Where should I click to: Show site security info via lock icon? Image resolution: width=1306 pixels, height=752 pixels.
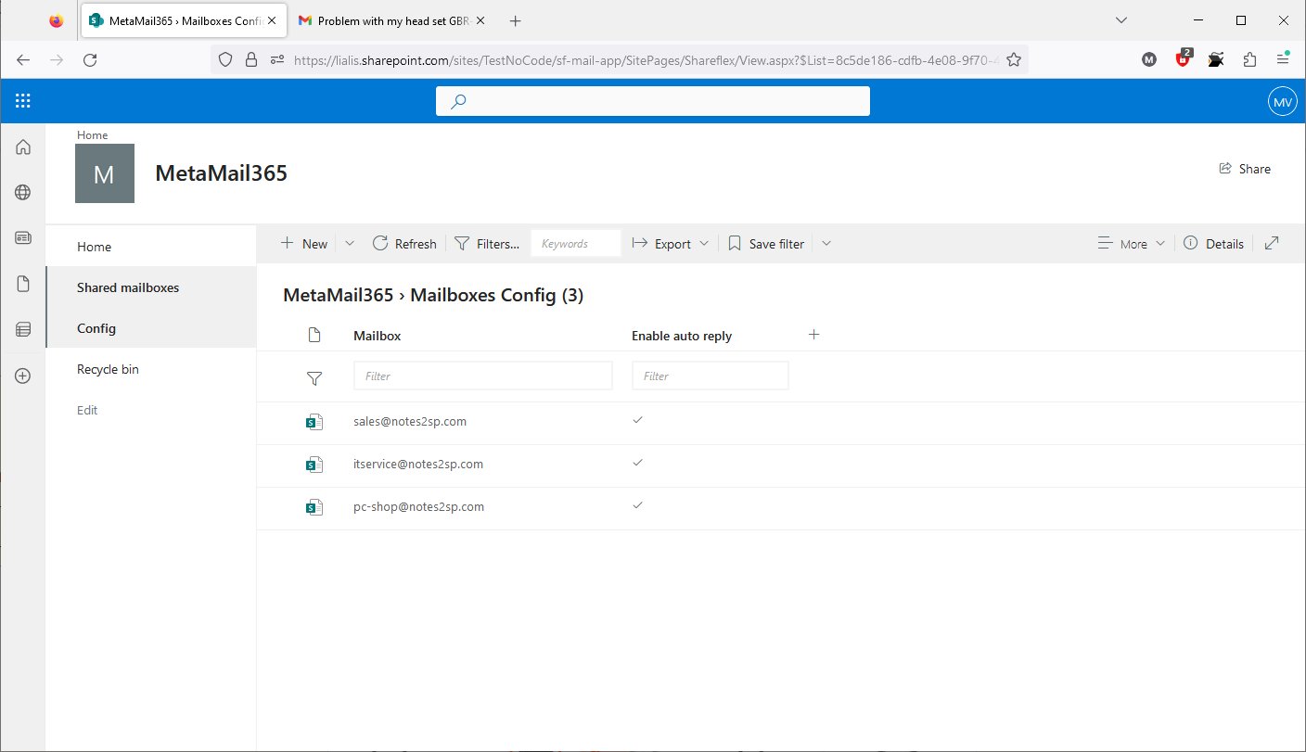pos(250,59)
